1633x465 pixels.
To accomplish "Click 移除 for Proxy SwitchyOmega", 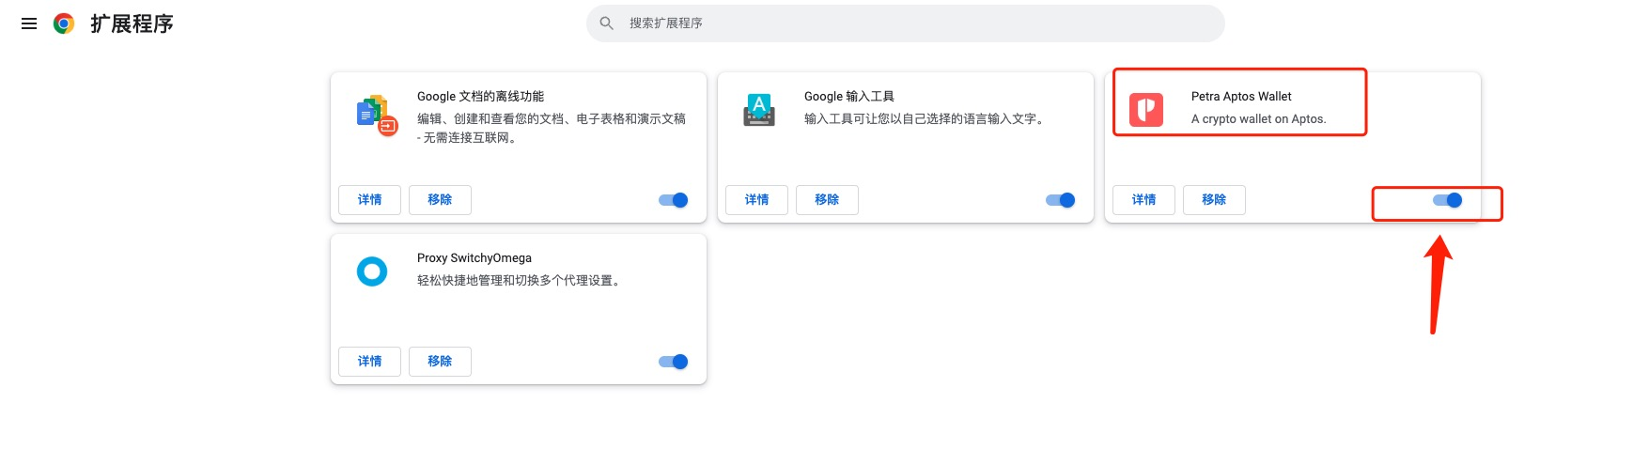I will click(x=440, y=362).
